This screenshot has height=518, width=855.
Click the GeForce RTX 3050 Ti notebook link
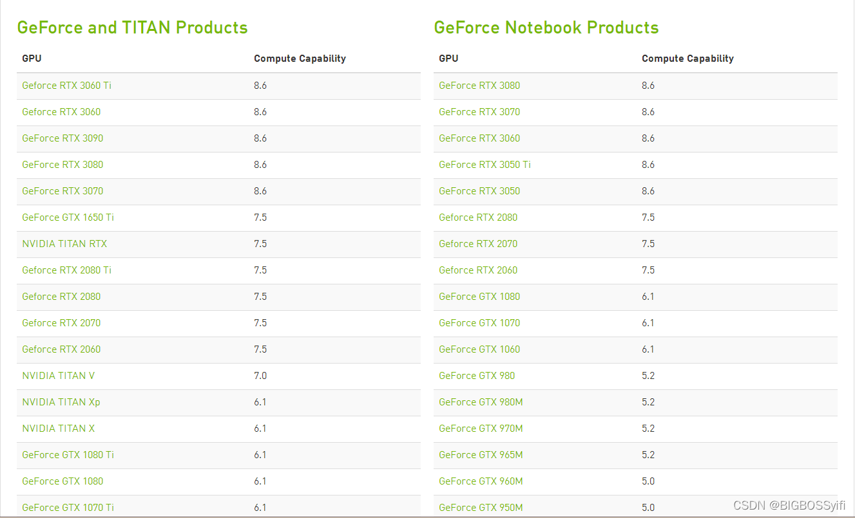[485, 165]
